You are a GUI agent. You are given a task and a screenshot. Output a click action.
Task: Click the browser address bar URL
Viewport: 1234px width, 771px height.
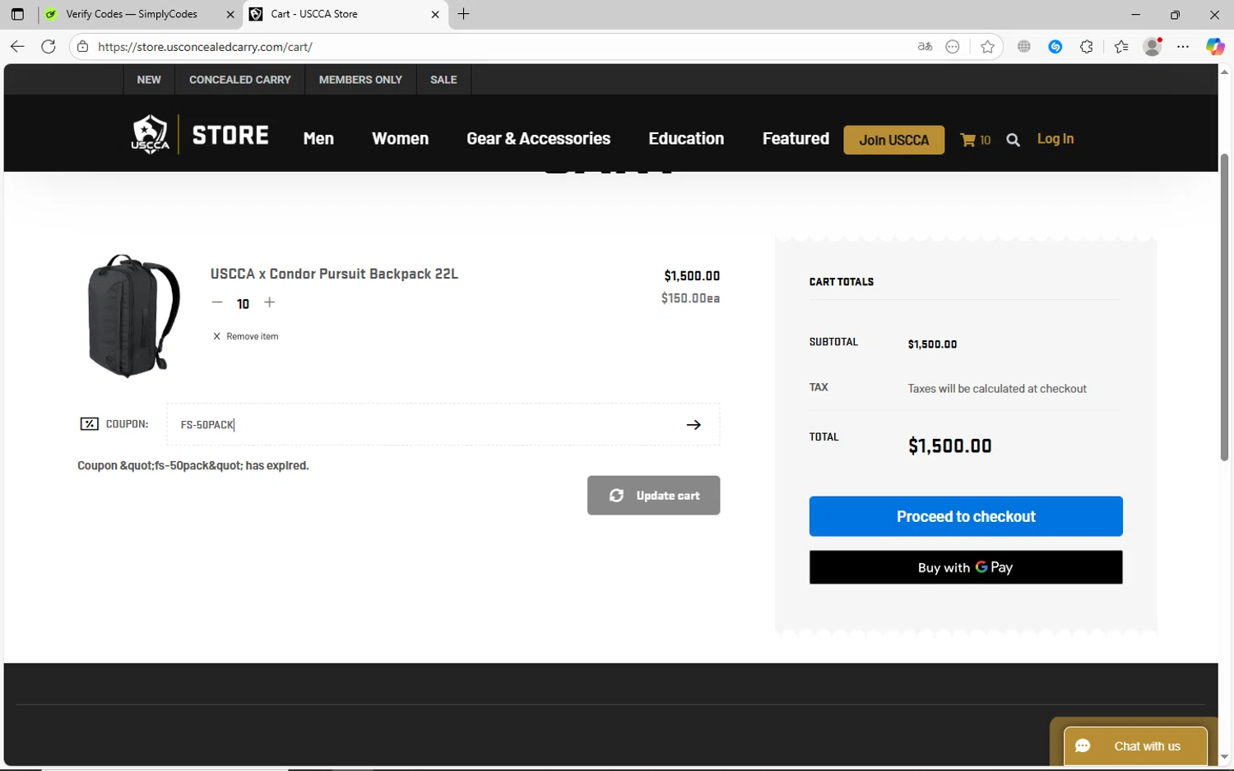pos(205,47)
